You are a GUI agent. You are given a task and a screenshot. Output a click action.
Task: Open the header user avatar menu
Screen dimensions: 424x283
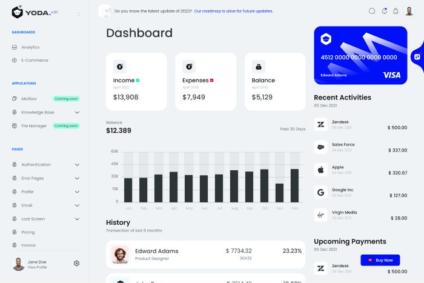(x=409, y=11)
